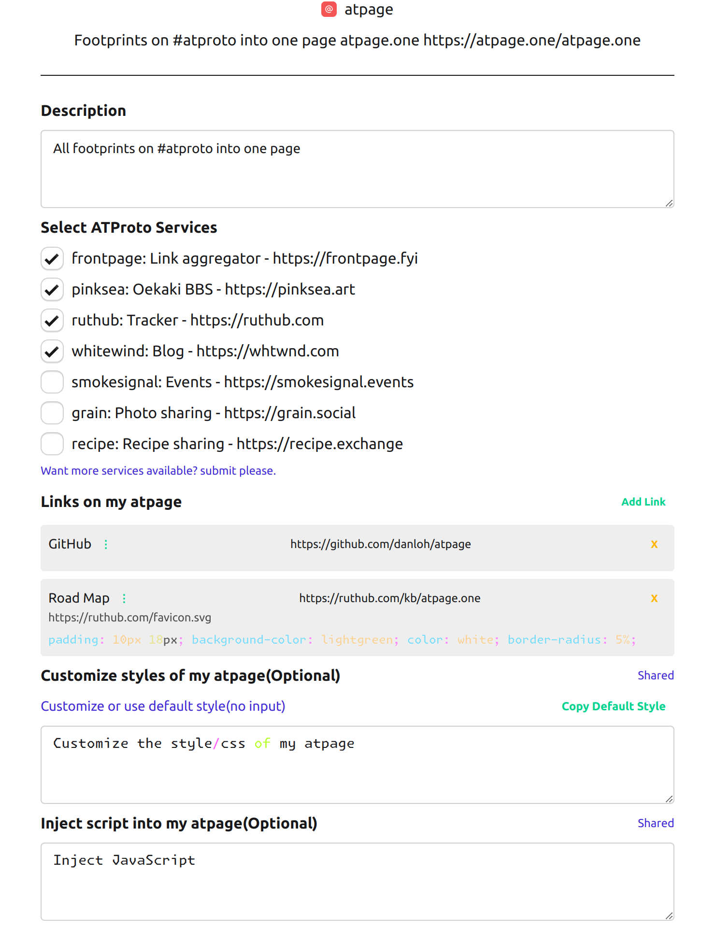Image resolution: width=715 pixels, height=928 pixels.
Task: Open the GitHub link options dots
Action: point(106,544)
